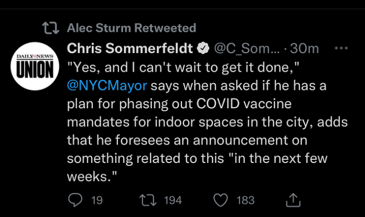Click the 19 replies count
Screen dimensions: 365x217
[96, 200]
